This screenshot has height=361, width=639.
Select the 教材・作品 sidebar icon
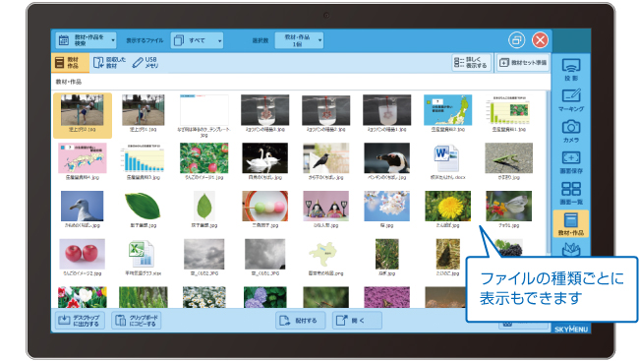[571, 223]
